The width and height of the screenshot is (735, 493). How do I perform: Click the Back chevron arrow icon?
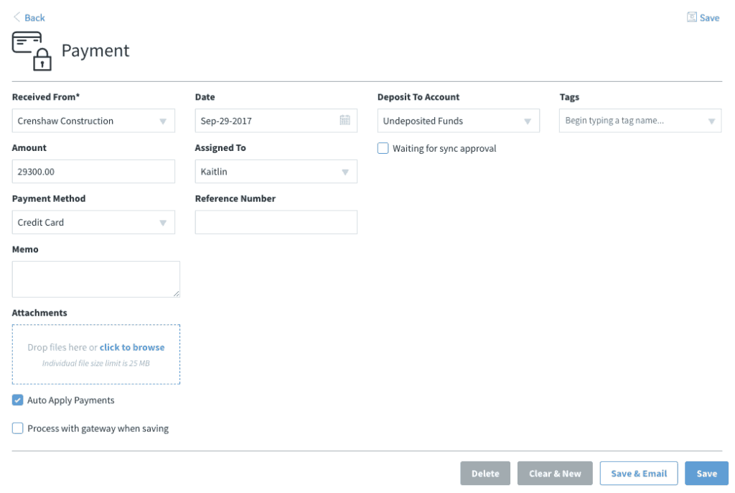click(17, 17)
